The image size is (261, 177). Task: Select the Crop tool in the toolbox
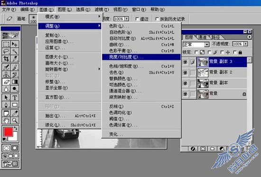coord(6,59)
